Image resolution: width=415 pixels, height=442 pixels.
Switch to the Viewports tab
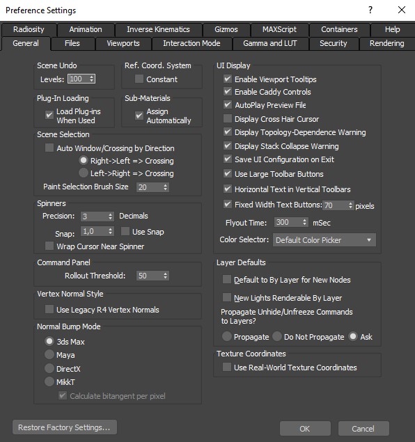coord(123,43)
